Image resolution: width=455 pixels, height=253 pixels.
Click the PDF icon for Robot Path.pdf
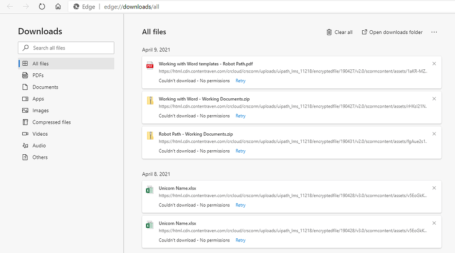(150, 66)
